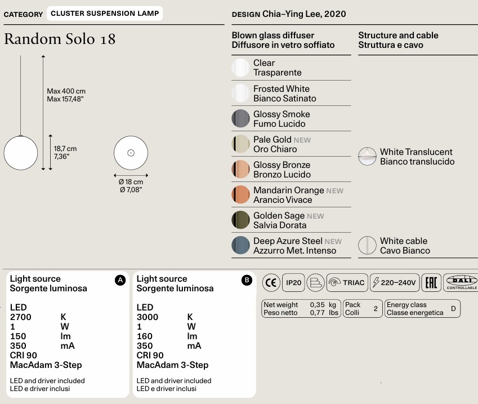Click the White cable icon
Viewport: 478px width, 404px height.
click(x=367, y=245)
